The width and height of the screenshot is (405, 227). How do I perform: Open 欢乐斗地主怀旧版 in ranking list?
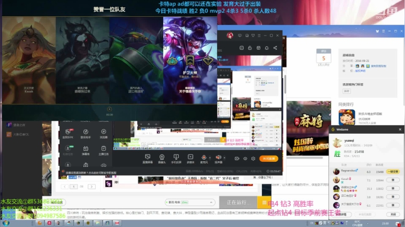click(370, 114)
